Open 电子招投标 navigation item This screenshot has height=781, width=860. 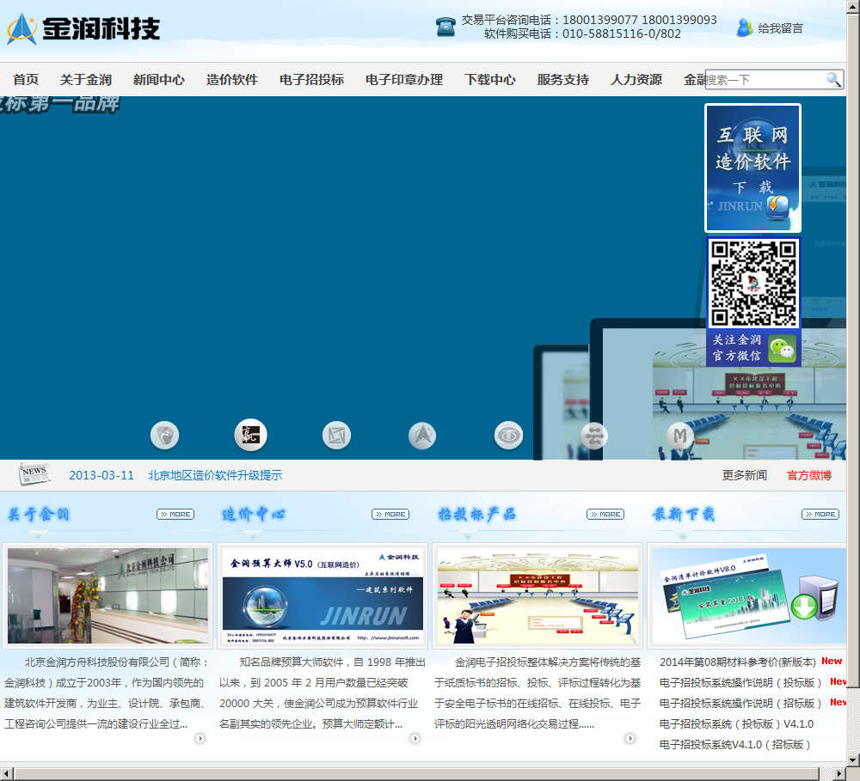311,79
